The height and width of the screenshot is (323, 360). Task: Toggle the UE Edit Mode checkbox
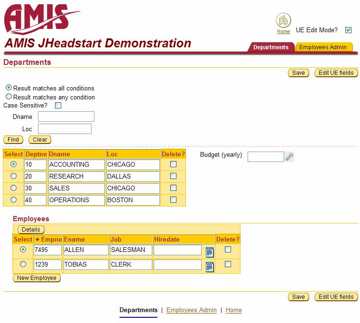(349, 30)
